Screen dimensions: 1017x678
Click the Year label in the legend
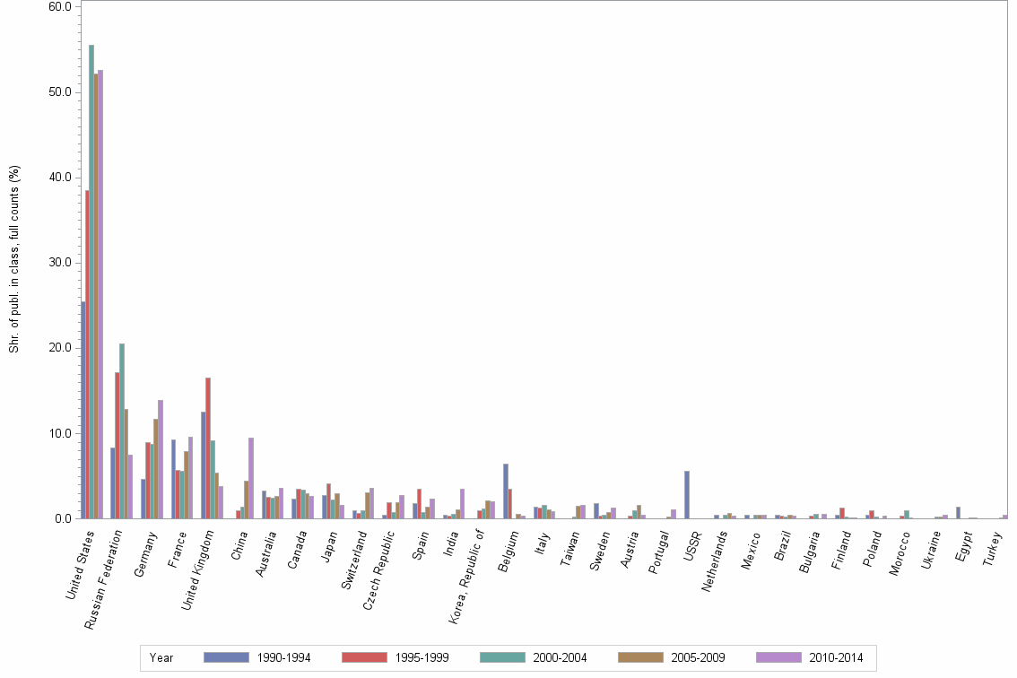coord(161,657)
